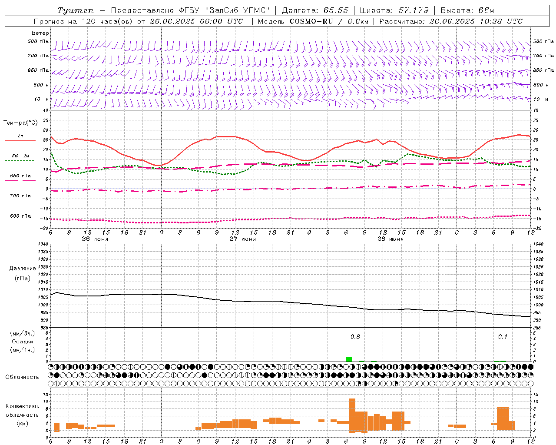Click the 'Долгота: 65.55' longitude value
Viewport: 556px width, 445px height.
[315, 10]
